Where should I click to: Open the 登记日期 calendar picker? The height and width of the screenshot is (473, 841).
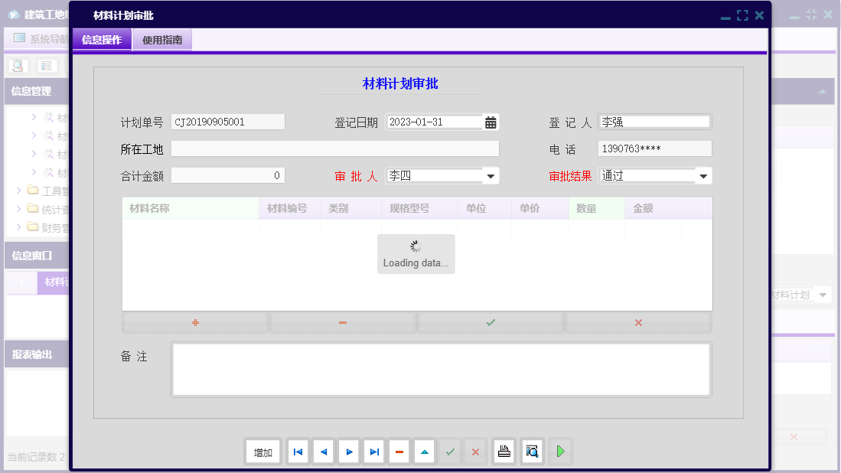[491, 122]
